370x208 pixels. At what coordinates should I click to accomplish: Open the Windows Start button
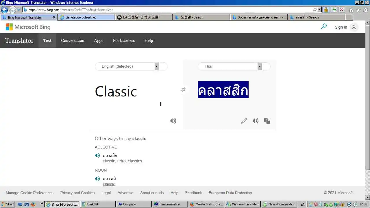8,204
